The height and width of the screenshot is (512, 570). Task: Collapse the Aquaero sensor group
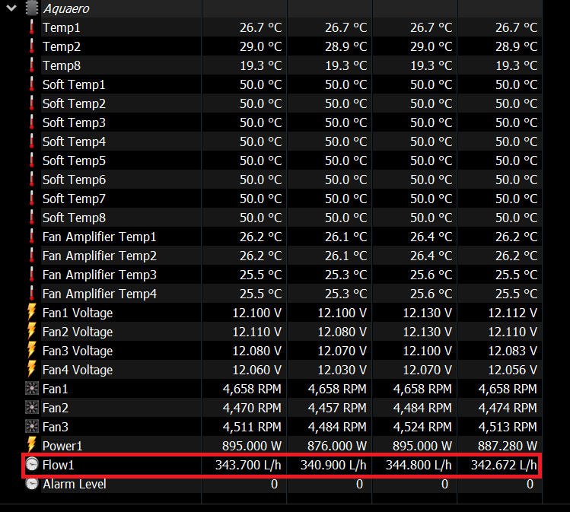(x=11, y=8)
